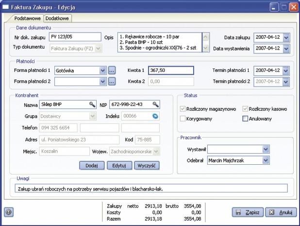This screenshot has height=226, width=300.
Task: Click the Edytuj contractor button
Action: coord(119,165)
